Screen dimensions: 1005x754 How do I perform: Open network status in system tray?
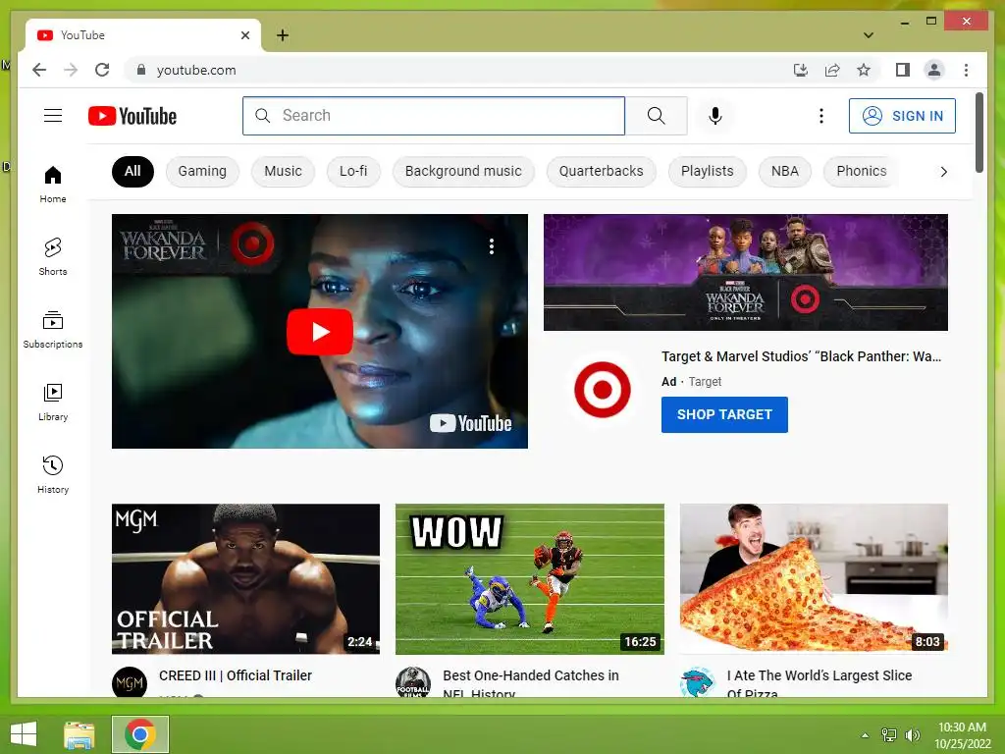pyautogui.click(x=889, y=735)
